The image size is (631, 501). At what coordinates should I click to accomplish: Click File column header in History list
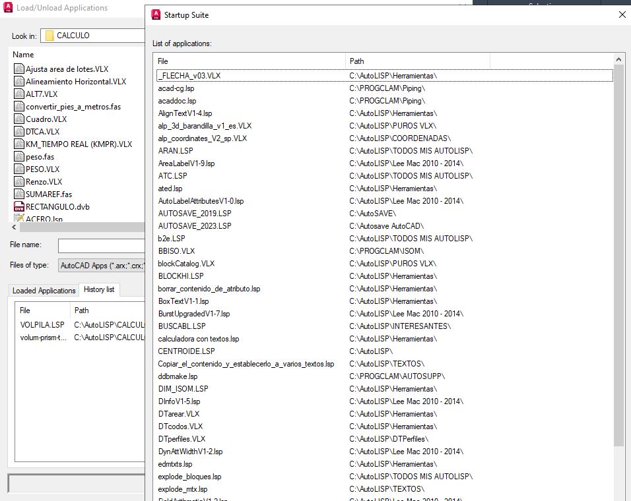pyautogui.click(x=43, y=310)
